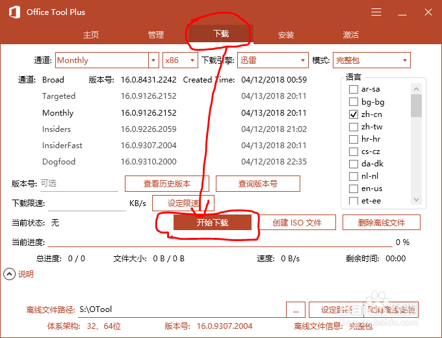Image resolution: width=442 pixels, height=338 pixels.
Task: Click created time 04/12/2018 22:35
Action: tap(274, 162)
